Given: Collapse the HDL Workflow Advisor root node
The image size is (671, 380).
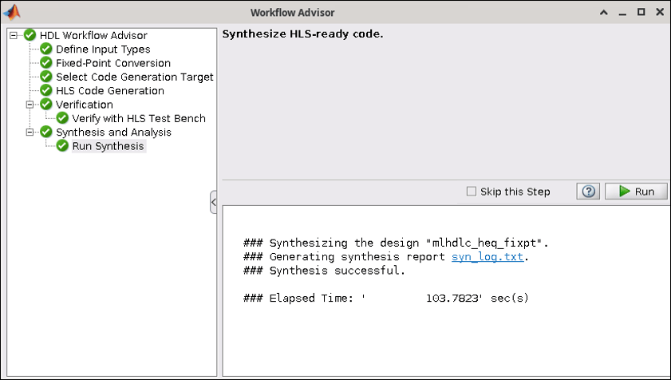Looking at the screenshot, I should tap(14, 35).
